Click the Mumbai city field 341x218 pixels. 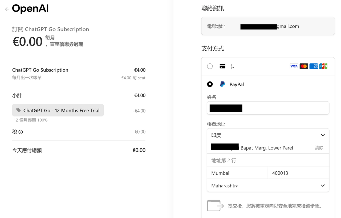[237, 173]
